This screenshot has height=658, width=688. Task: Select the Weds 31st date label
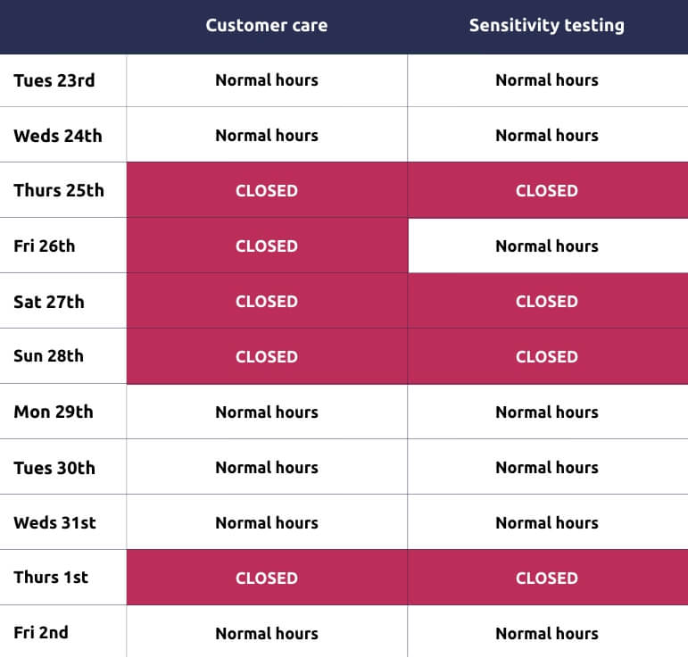[x=55, y=523]
